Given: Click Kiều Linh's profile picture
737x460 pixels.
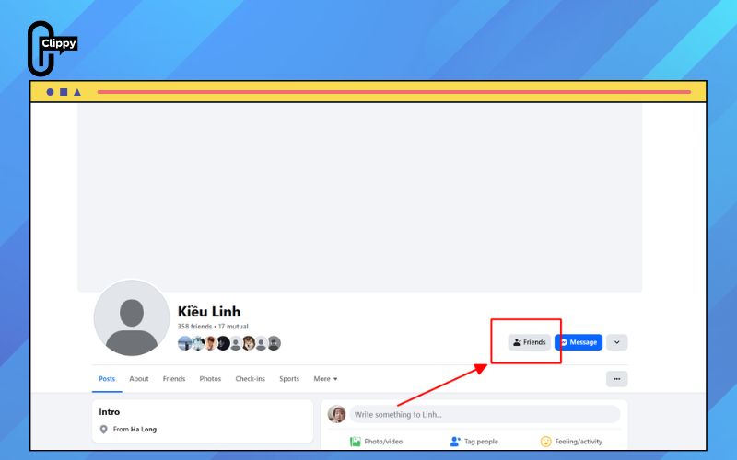Looking at the screenshot, I should coord(132,318).
